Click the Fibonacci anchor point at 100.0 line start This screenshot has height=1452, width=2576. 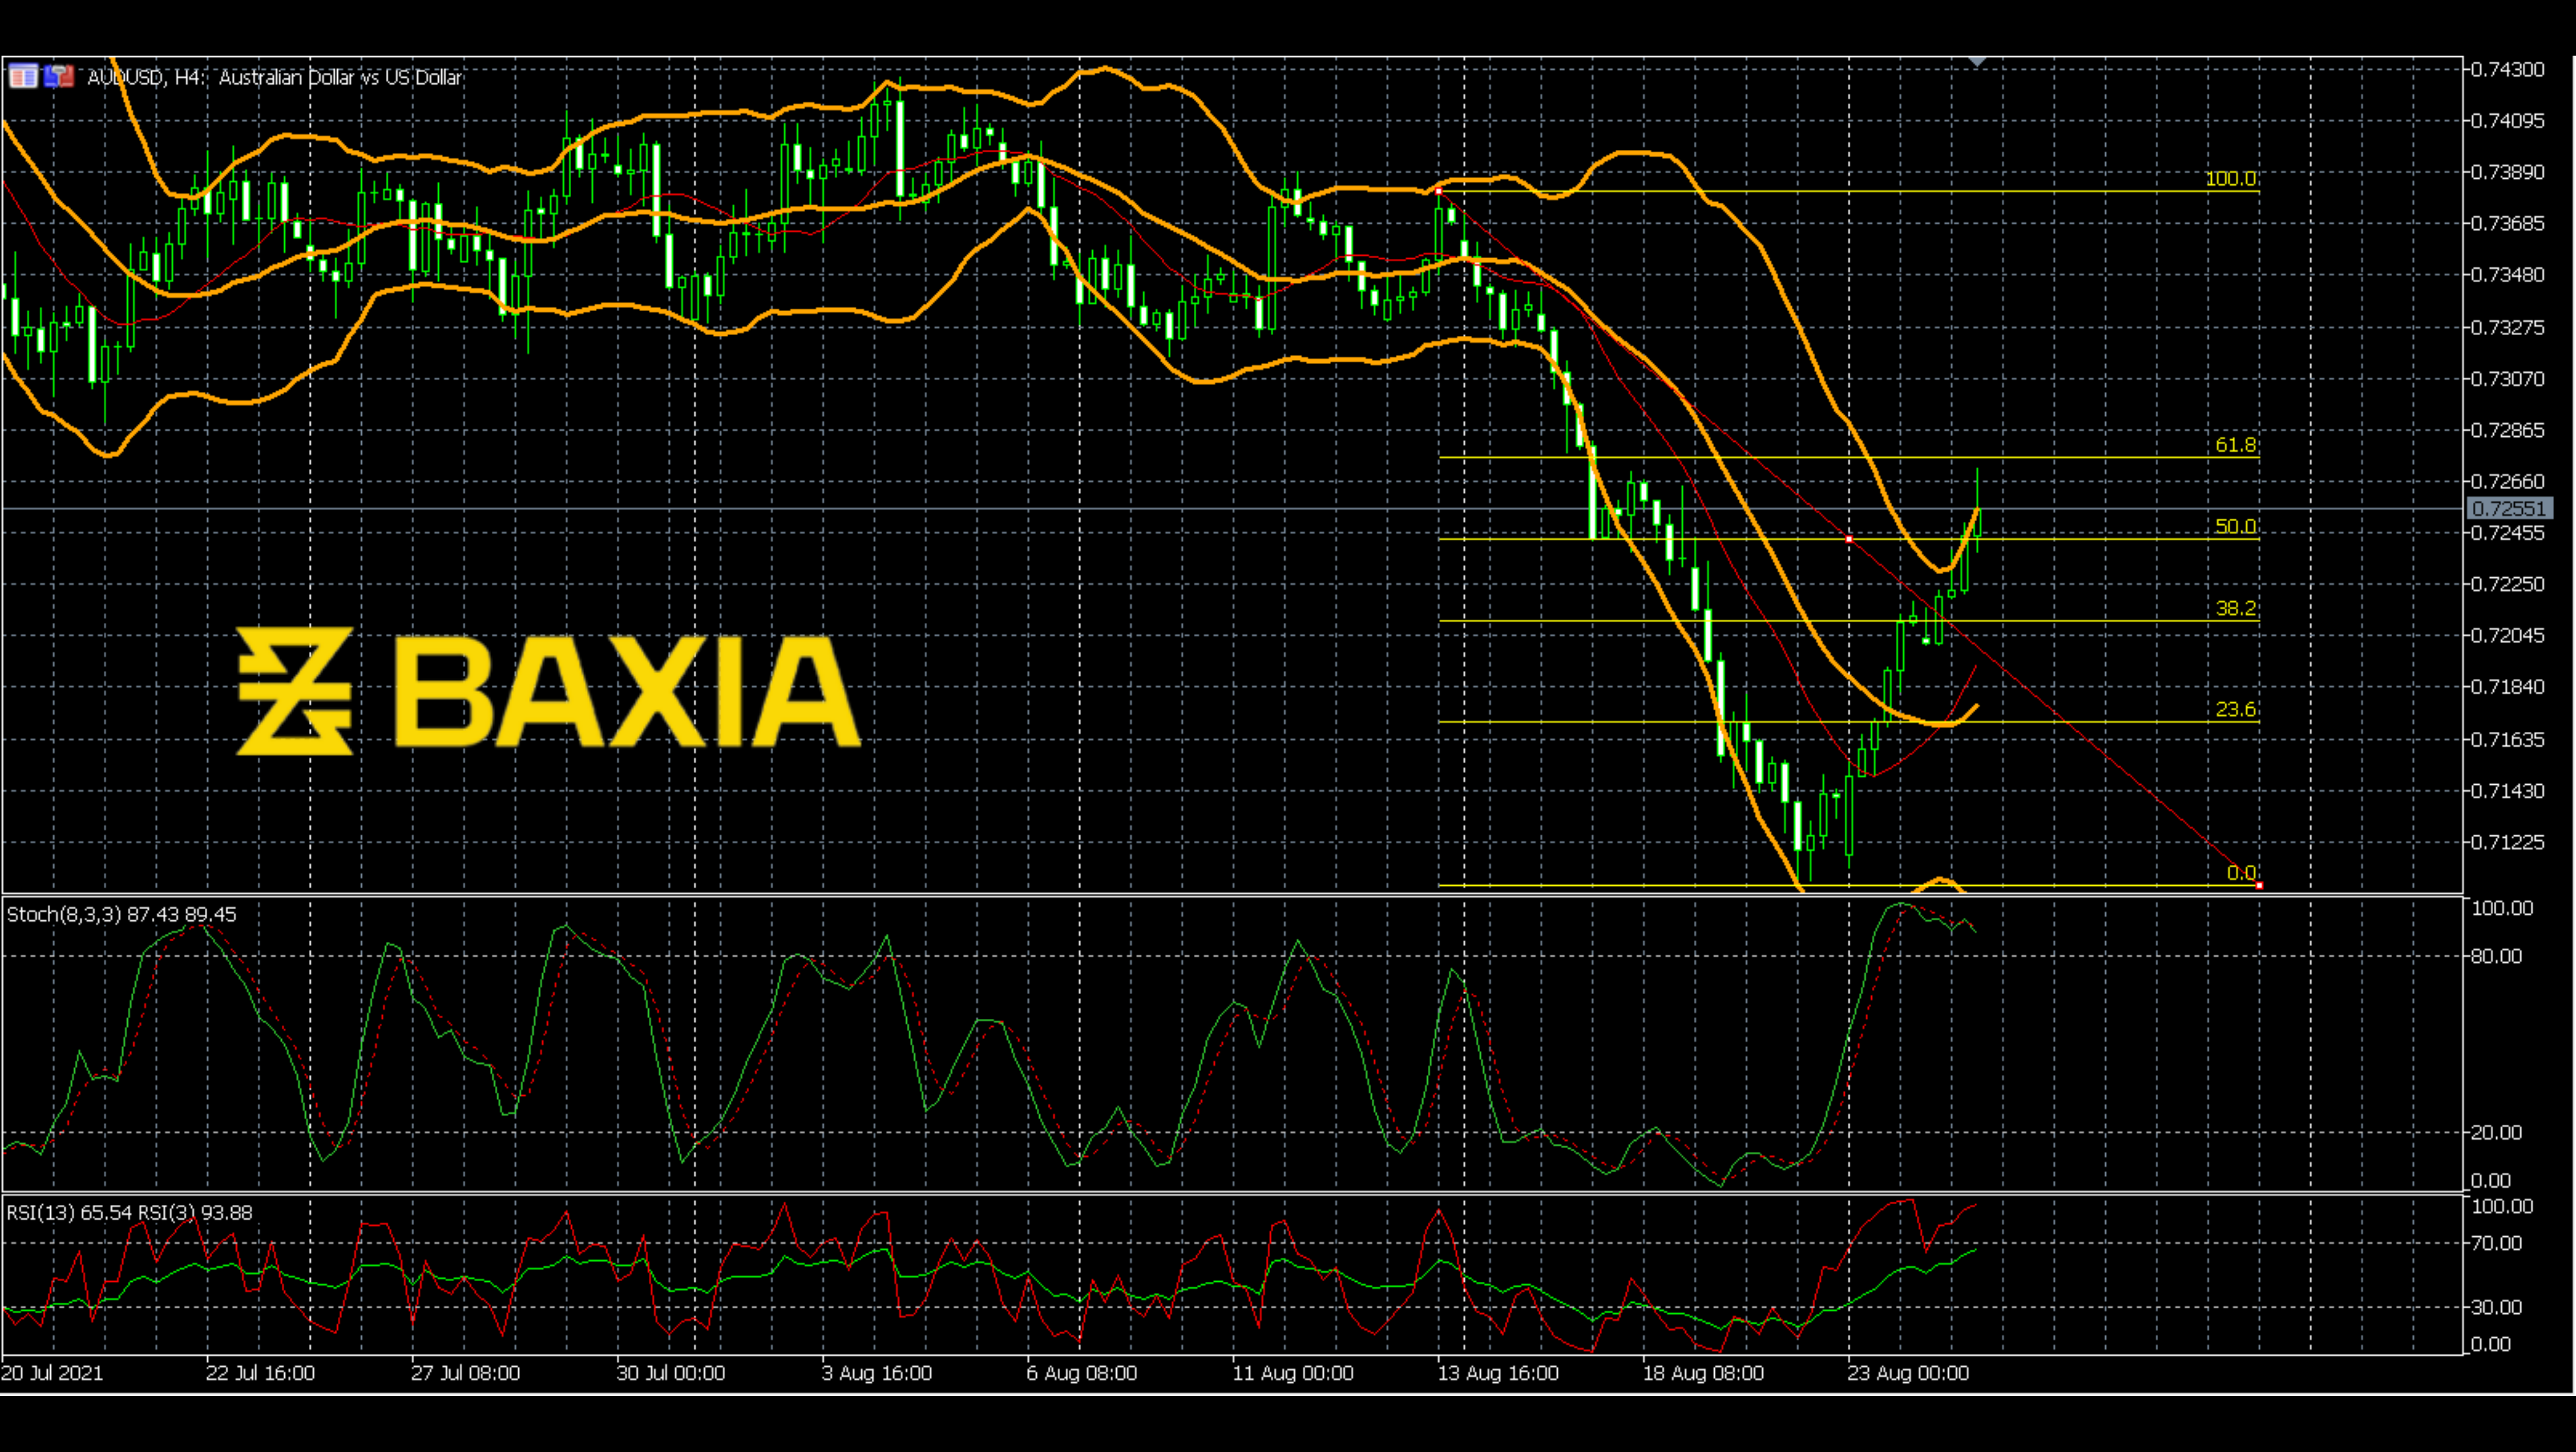tap(1438, 190)
